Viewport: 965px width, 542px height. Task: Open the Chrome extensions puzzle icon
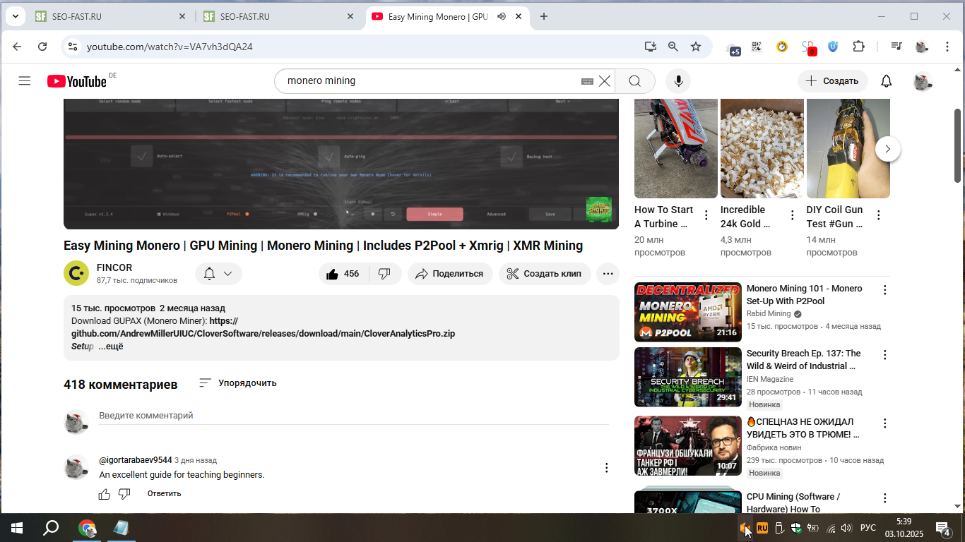coord(858,47)
